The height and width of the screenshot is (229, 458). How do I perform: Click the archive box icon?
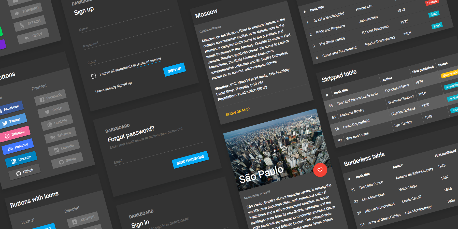(75, 222)
